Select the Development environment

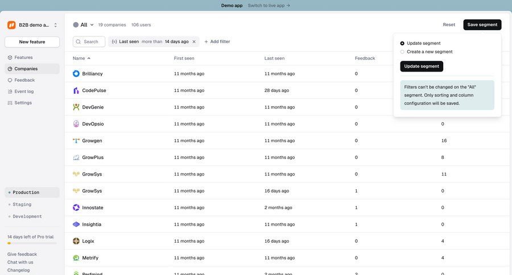[32, 216]
